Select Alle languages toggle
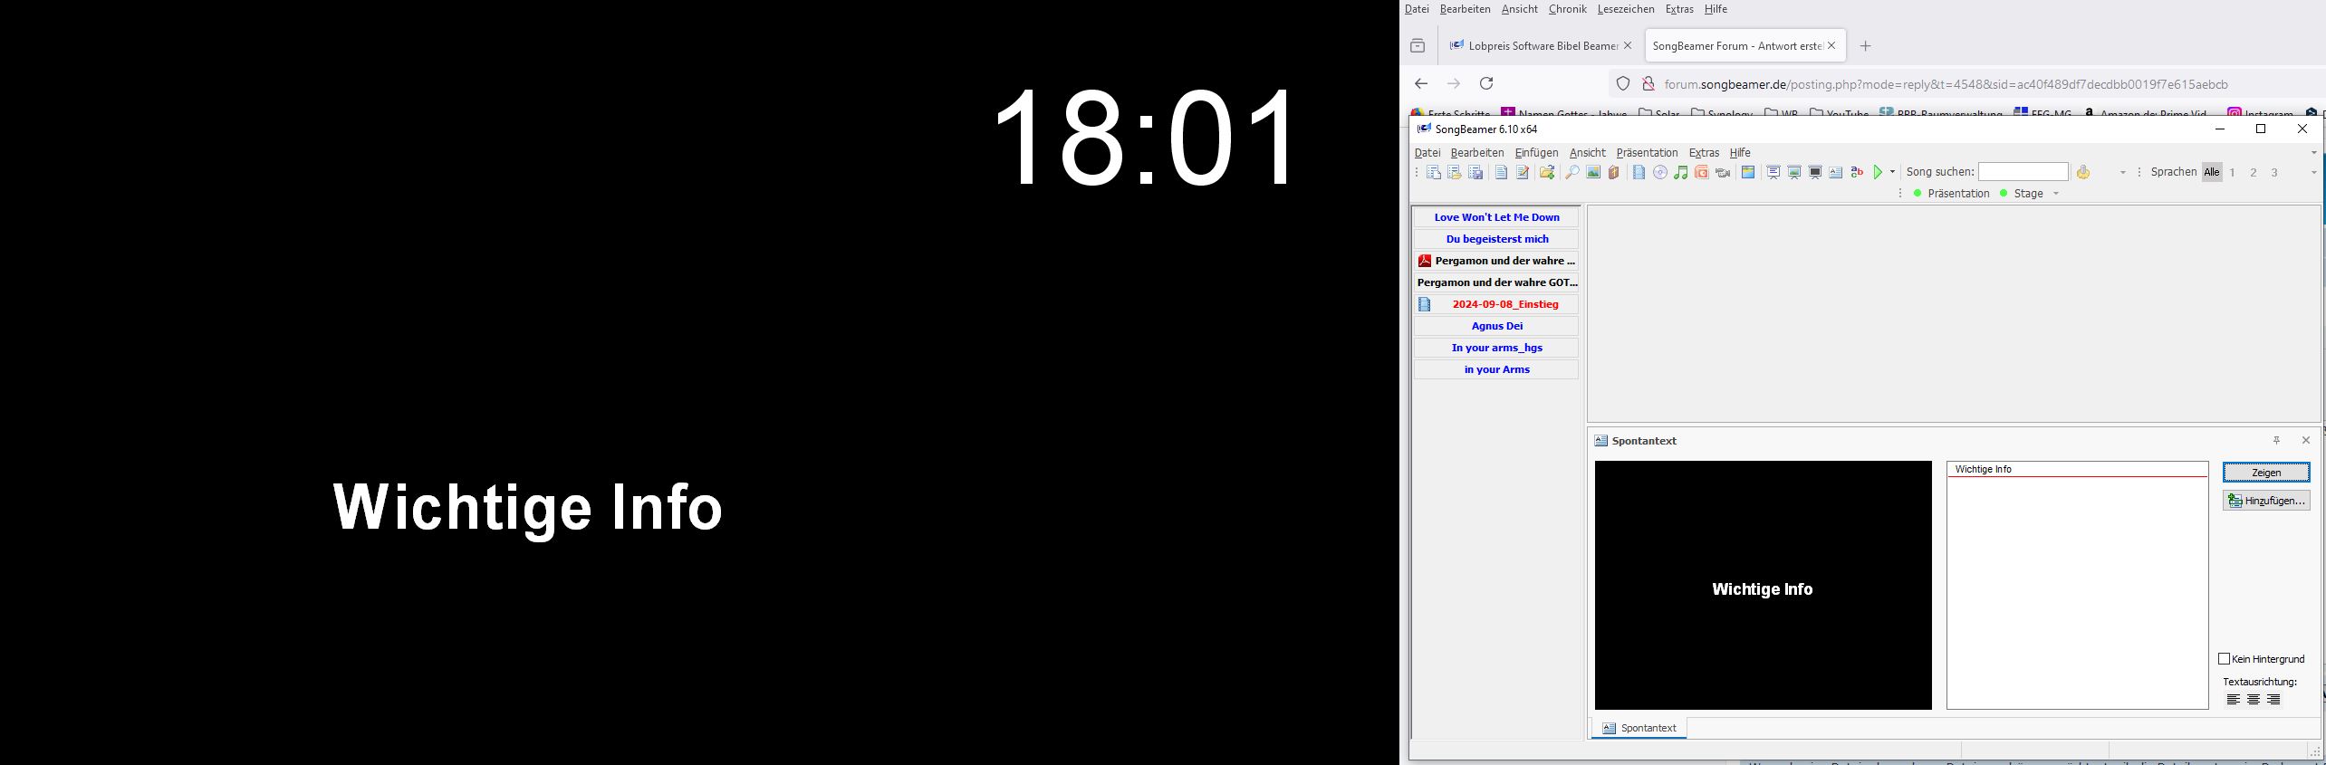 [x=2212, y=172]
